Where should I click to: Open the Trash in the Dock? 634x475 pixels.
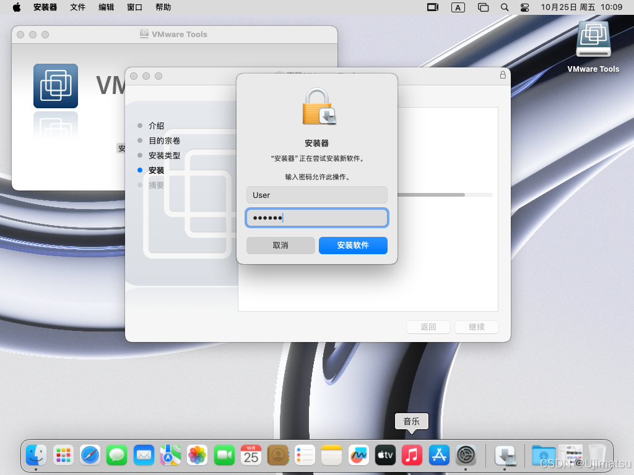[597, 455]
